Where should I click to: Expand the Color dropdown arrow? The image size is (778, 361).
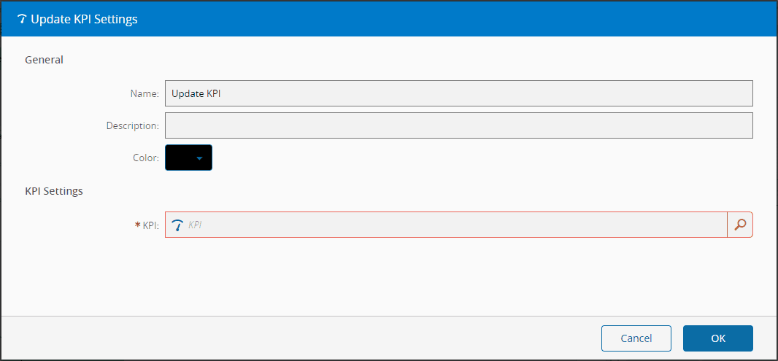tap(199, 158)
